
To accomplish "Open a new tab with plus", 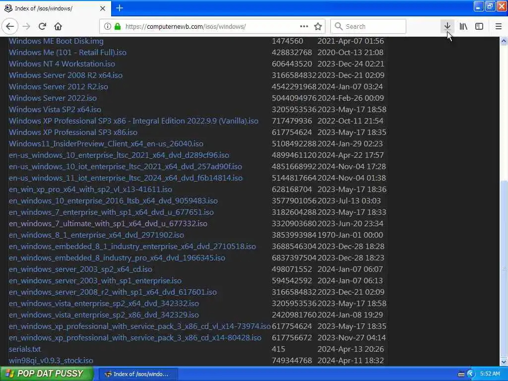I will (120, 8).
